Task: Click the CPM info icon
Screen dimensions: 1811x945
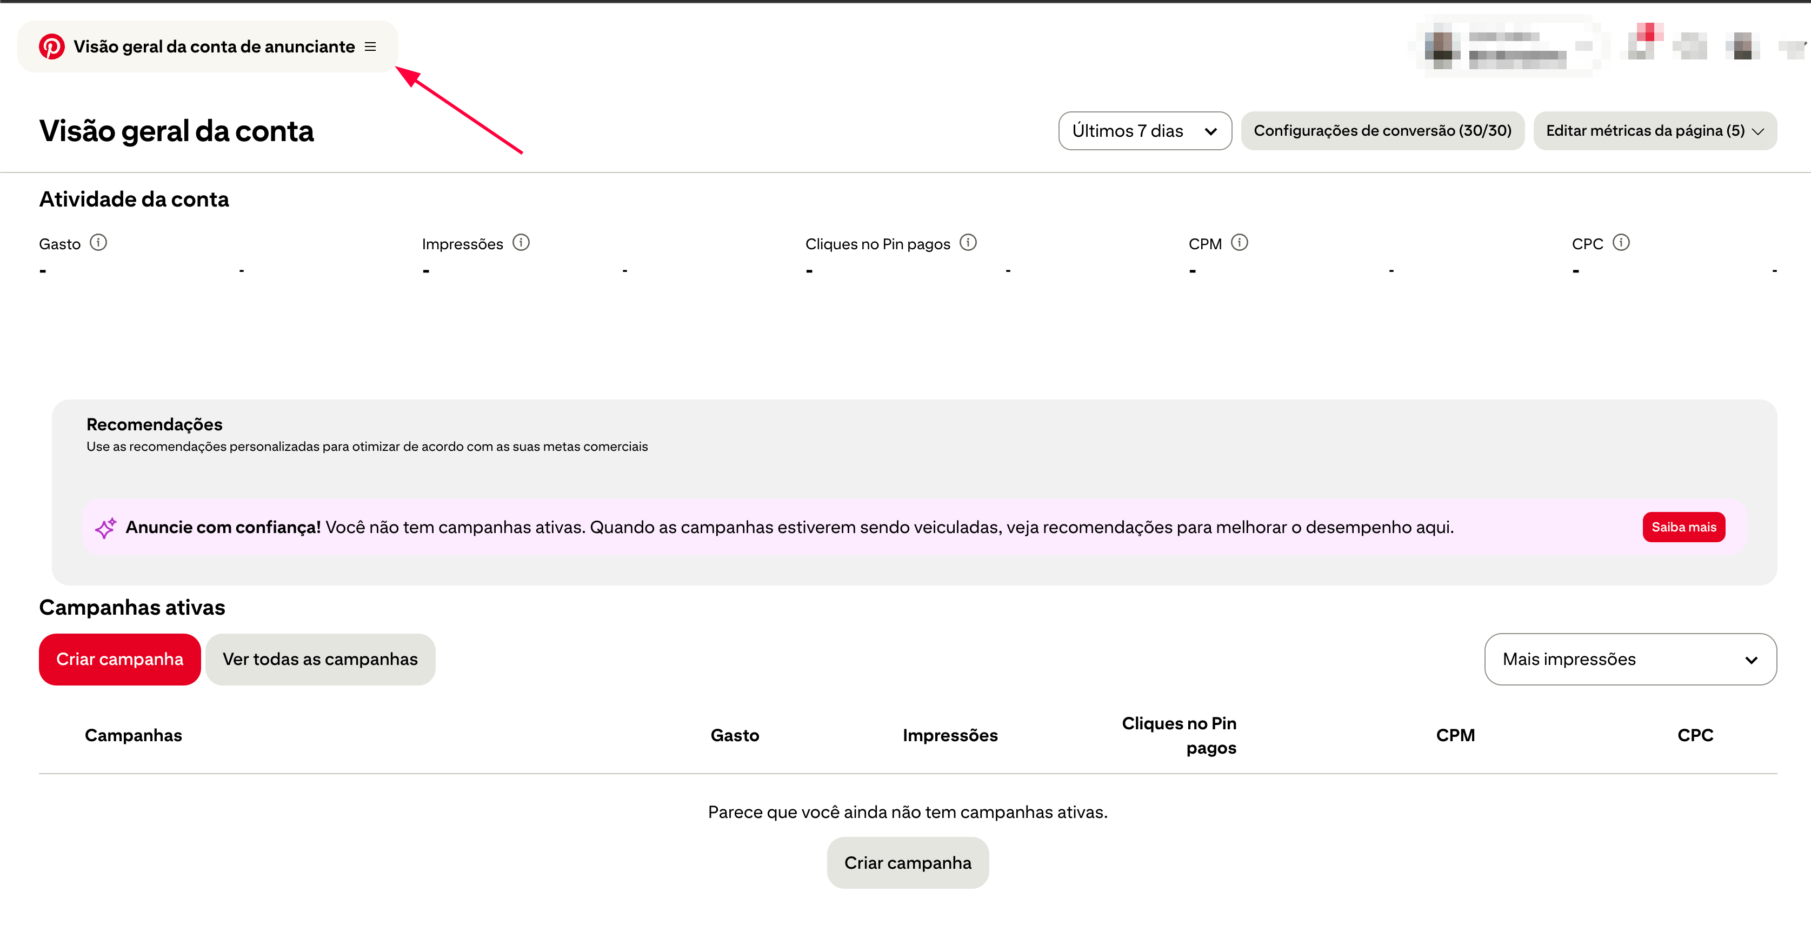Action: point(1240,243)
